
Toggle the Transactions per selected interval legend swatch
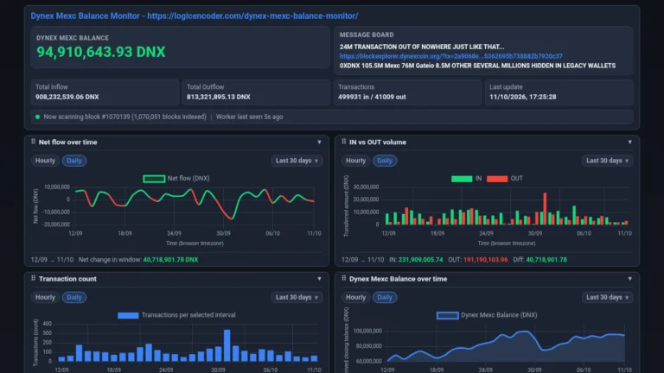(x=128, y=315)
